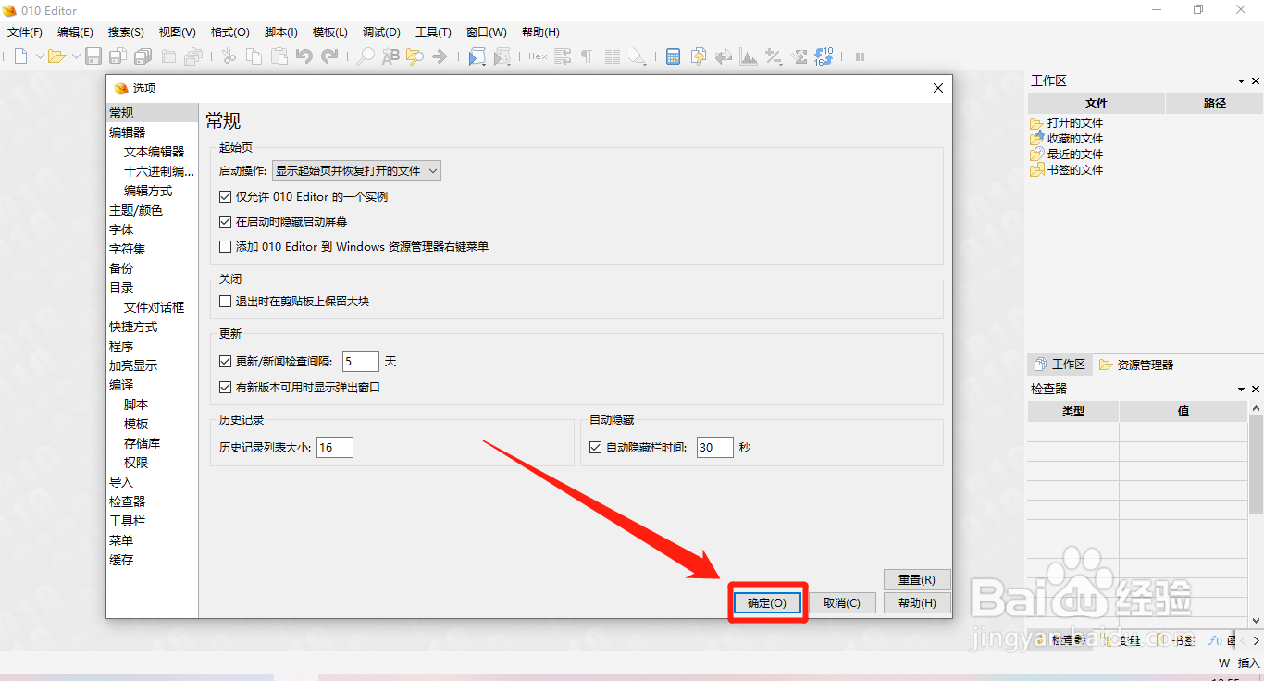
Task: Click the pause icon in toolbar
Action: (860, 56)
